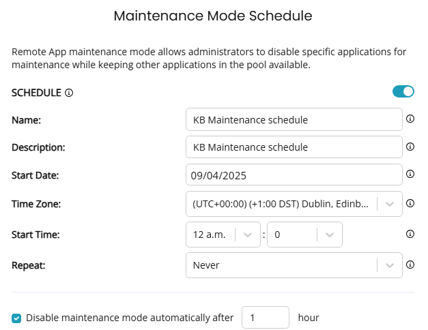The width and height of the screenshot is (428, 330).
Task: Click the info icon beside SCHEDULE heading
Action: (x=69, y=93)
